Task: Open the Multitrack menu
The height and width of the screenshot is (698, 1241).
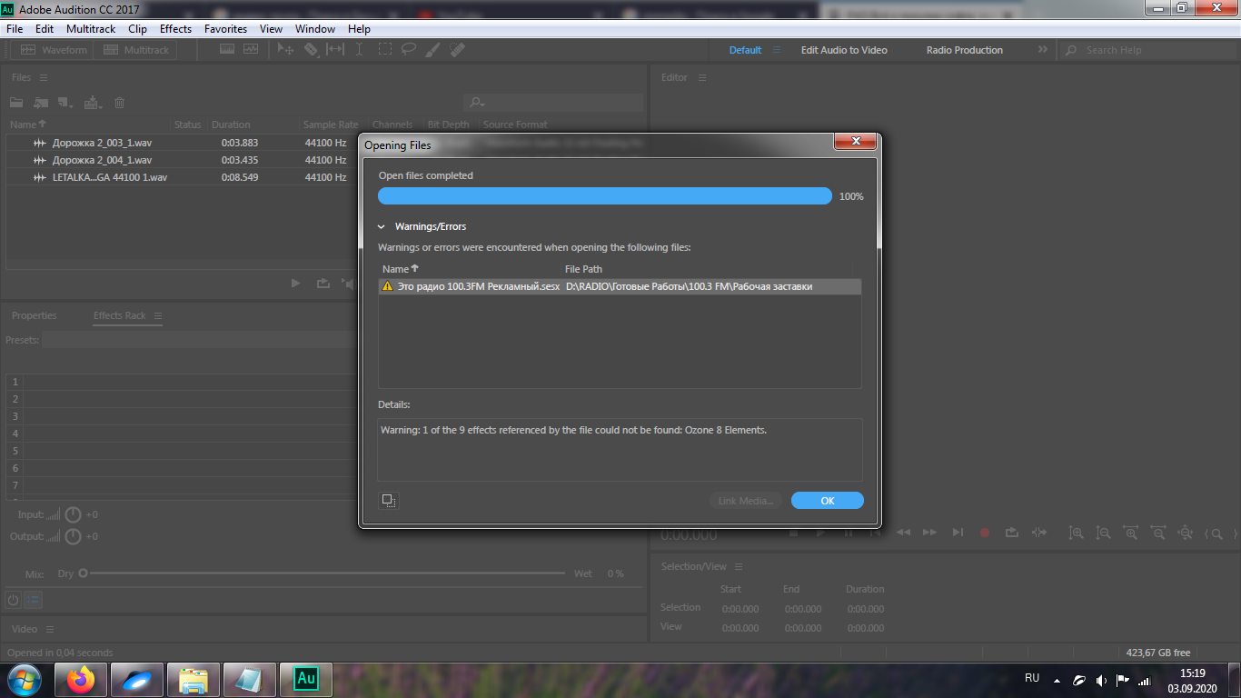Action: 91,29
